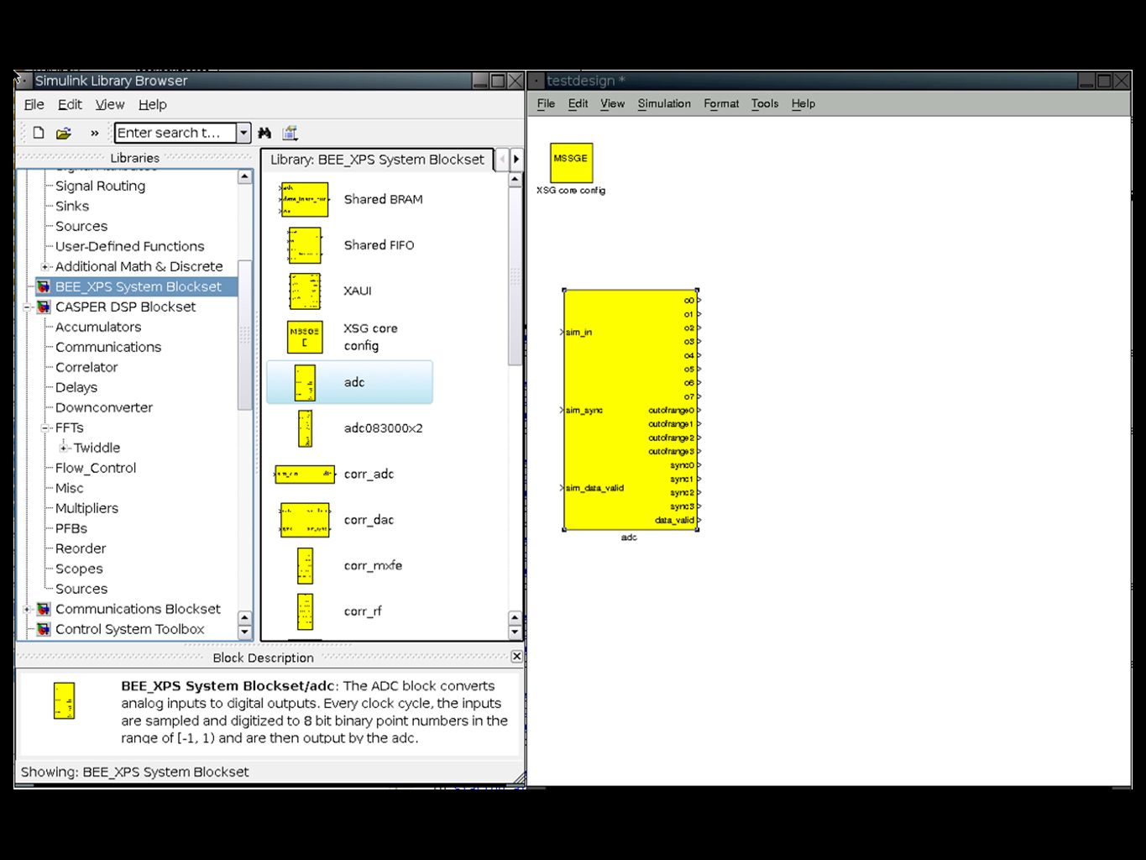1146x860 pixels.
Task: Click the large adc block in testdesign
Action: click(x=630, y=410)
